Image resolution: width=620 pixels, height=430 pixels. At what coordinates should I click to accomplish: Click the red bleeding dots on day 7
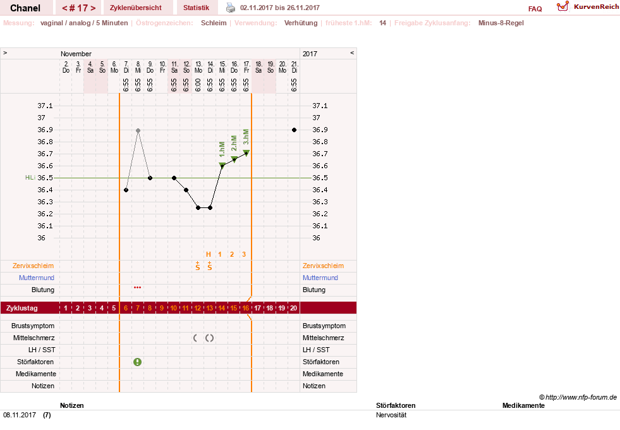coord(137,288)
